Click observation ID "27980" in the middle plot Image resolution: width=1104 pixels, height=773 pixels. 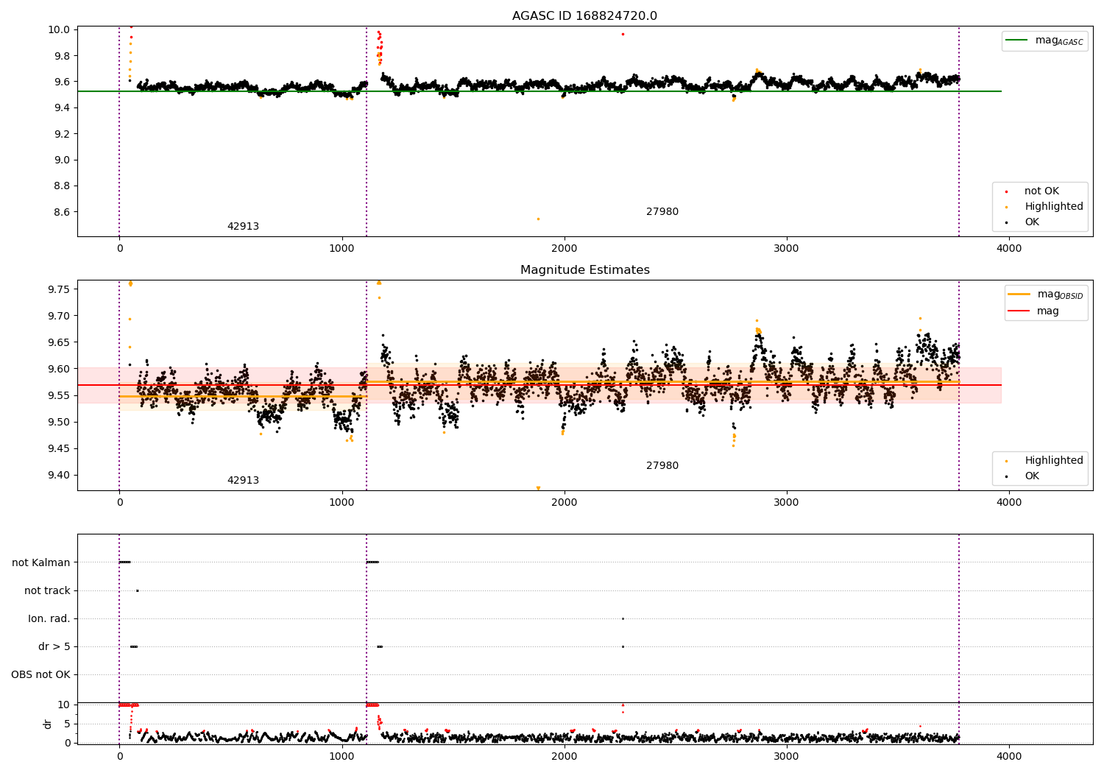(x=662, y=466)
